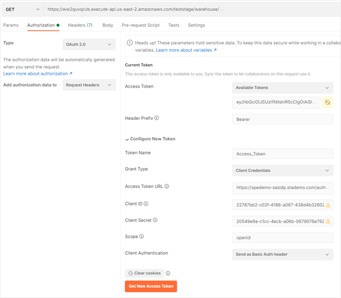Click info icon next to Client ID label
Image resolution: width=341 pixels, height=298 pixels.
point(146,203)
